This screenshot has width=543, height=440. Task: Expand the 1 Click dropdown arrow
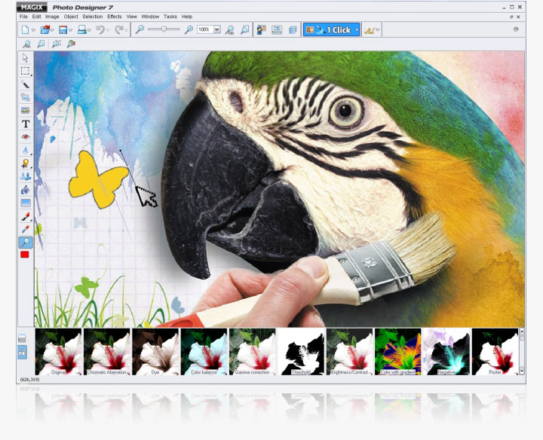point(357,30)
